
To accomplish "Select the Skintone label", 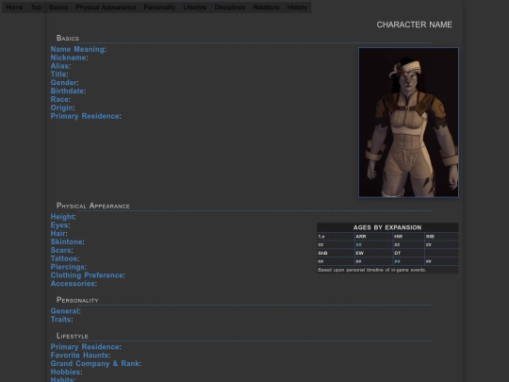I will coord(67,241).
